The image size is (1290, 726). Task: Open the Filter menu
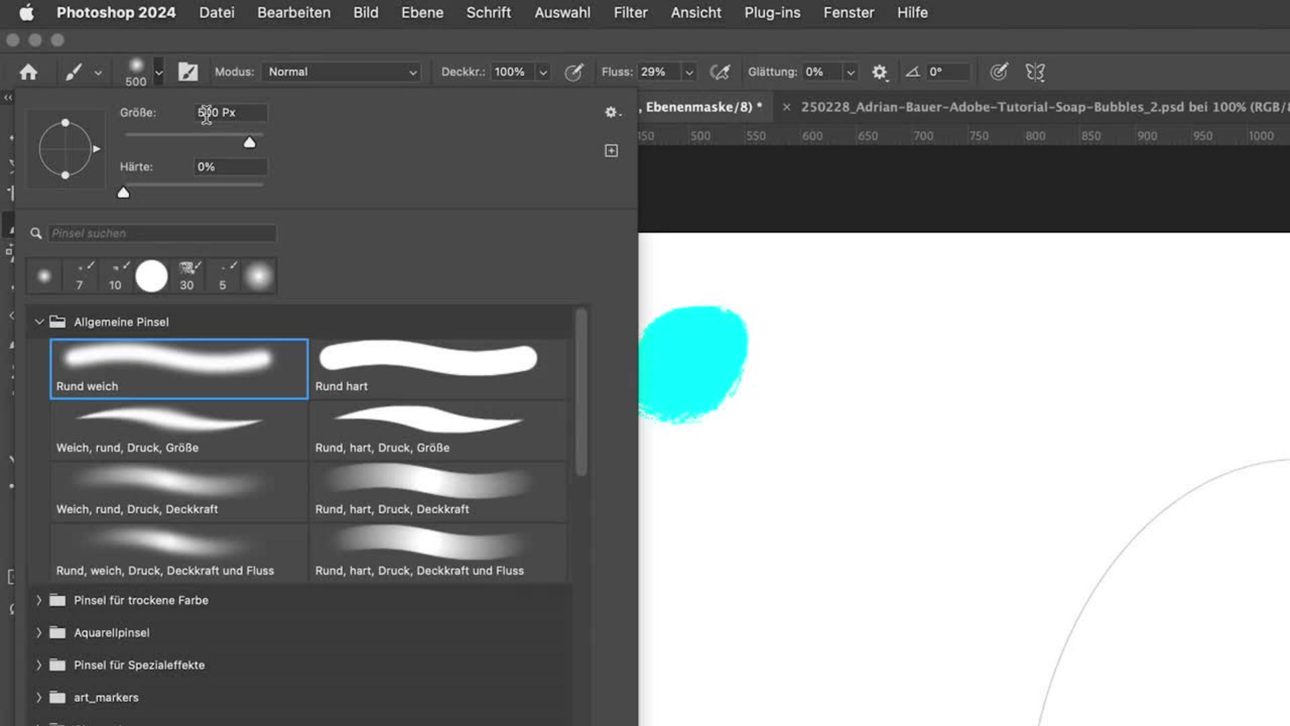[630, 13]
